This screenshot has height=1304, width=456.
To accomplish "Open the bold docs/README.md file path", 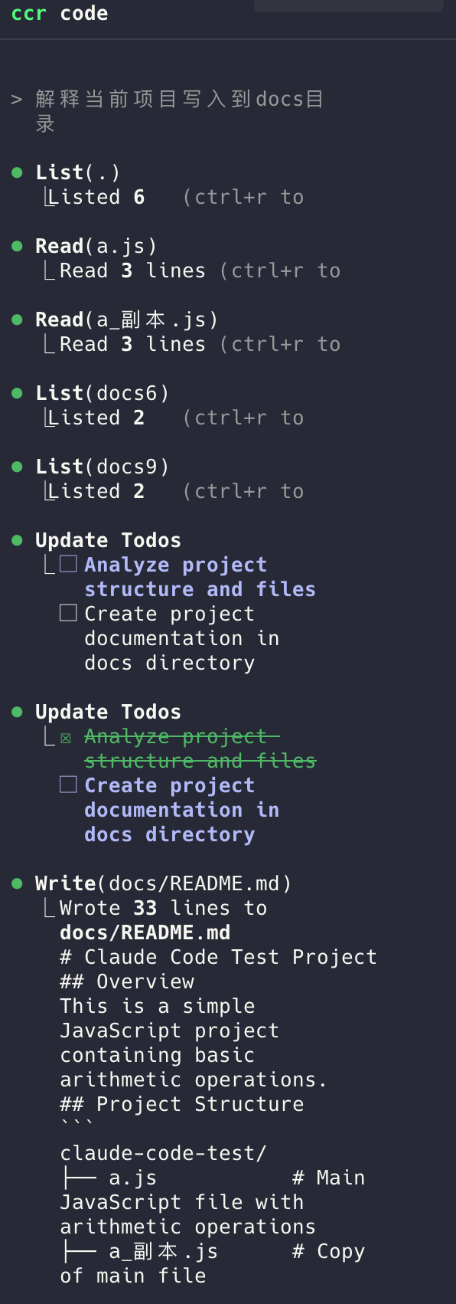I will (x=145, y=933).
